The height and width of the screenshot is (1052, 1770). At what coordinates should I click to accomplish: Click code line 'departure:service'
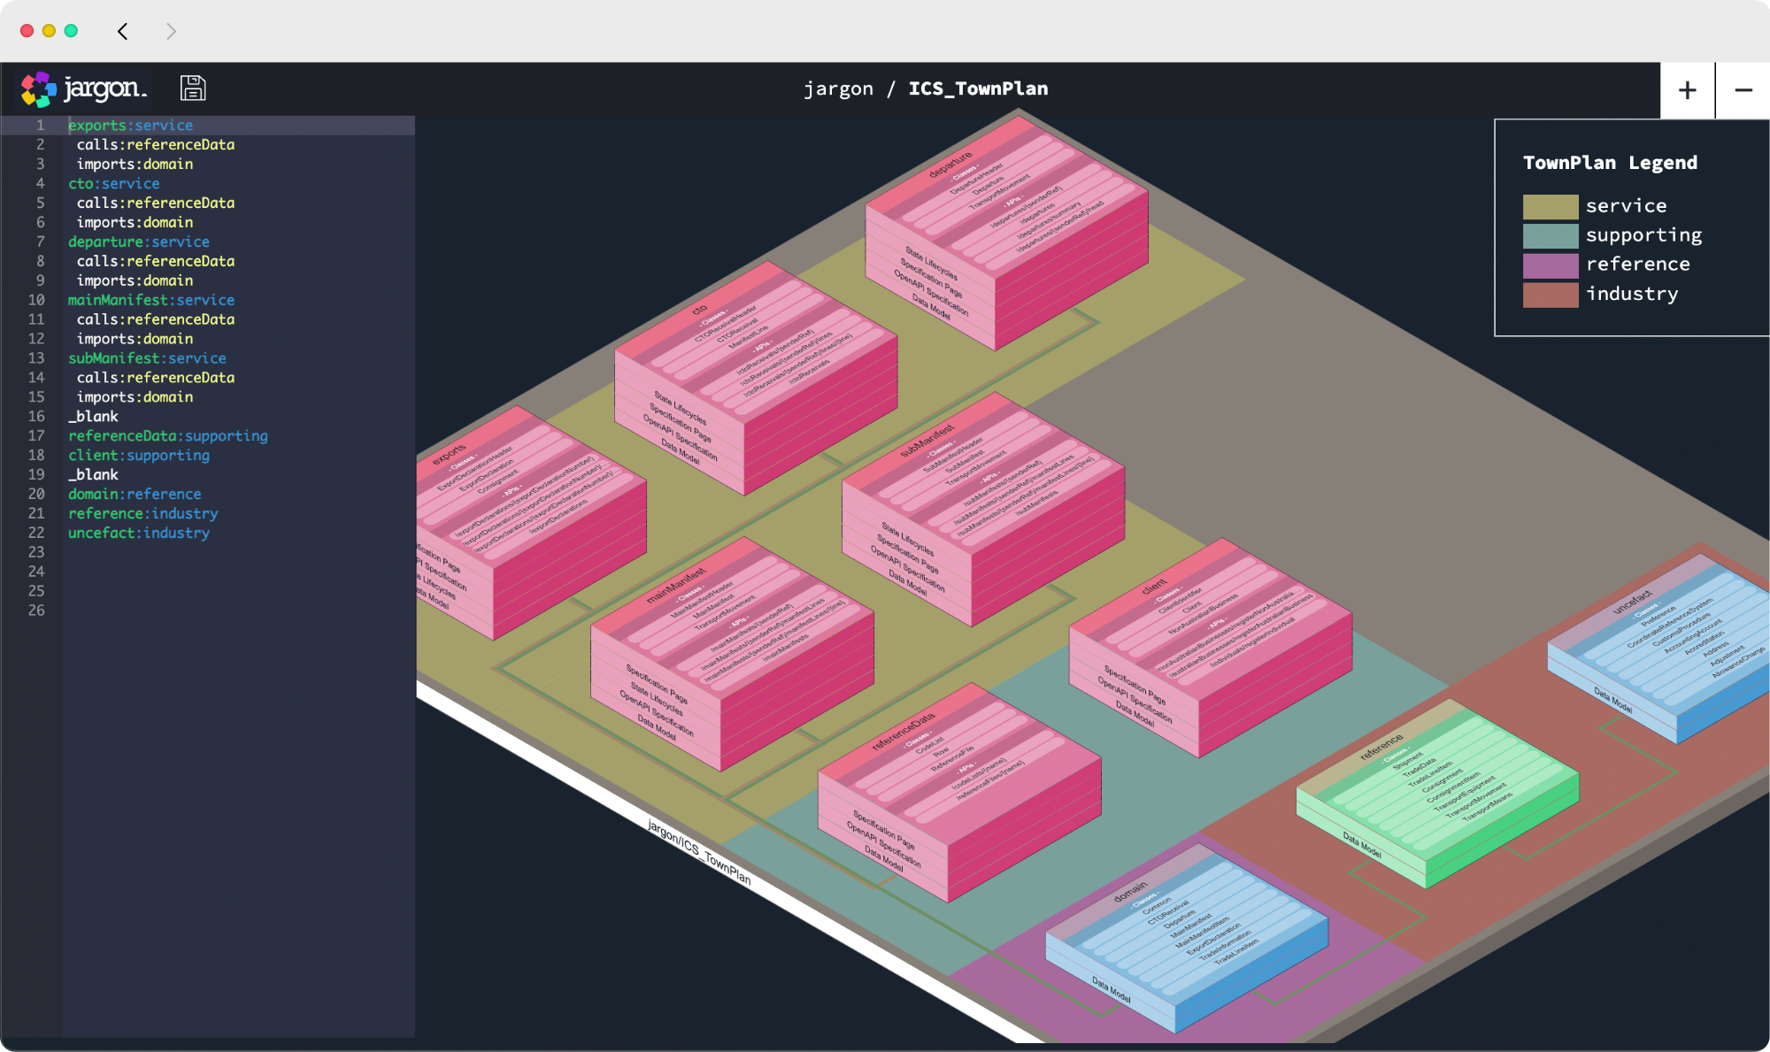click(x=139, y=242)
